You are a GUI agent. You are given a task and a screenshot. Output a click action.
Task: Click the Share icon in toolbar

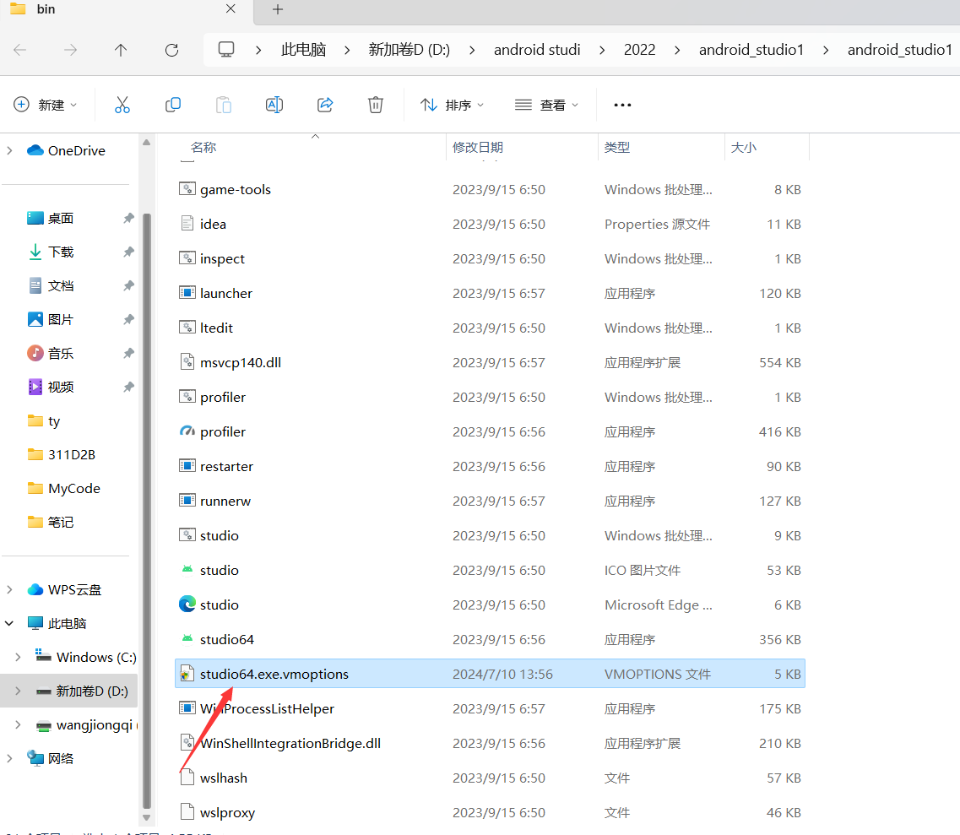(x=325, y=105)
